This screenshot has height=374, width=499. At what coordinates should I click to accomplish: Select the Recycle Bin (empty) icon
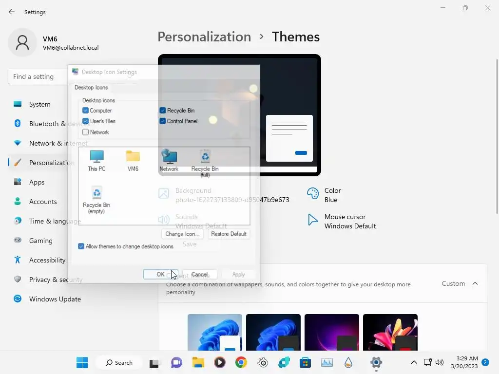tap(96, 200)
